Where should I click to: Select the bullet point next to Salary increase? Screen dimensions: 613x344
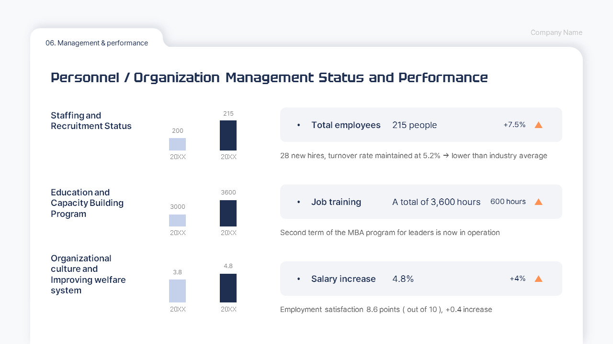click(x=298, y=279)
